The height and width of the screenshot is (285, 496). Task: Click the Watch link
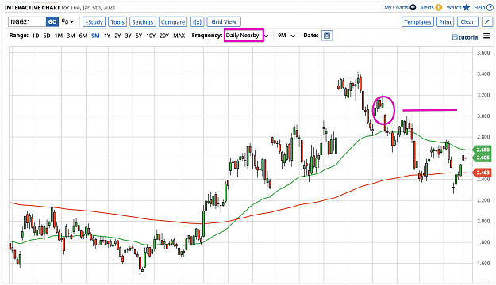454,7
